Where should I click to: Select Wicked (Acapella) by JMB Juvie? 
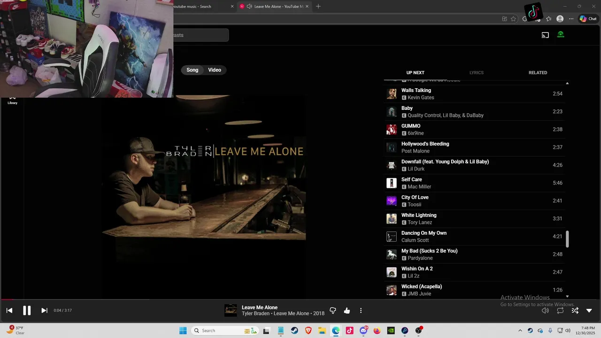coord(475,289)
